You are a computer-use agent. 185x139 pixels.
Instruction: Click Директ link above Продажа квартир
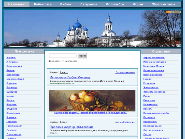click(x=64, y=122)
